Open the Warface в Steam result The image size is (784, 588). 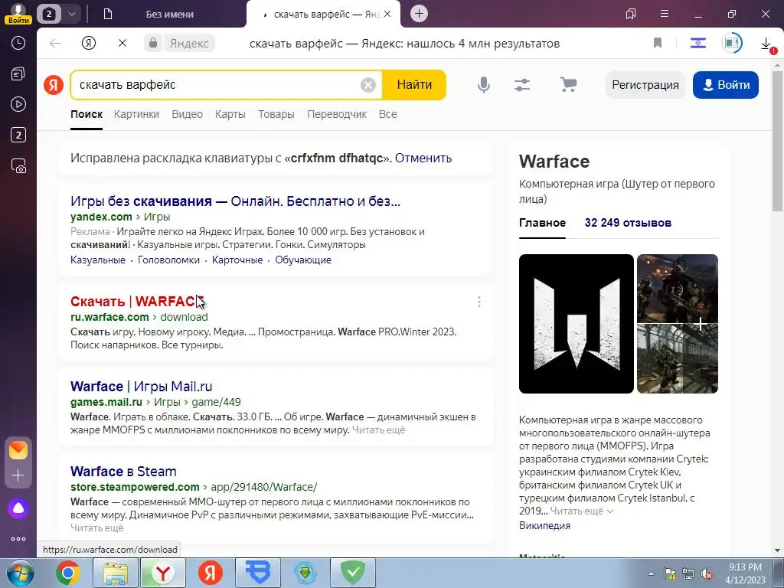tap(123, 472)
